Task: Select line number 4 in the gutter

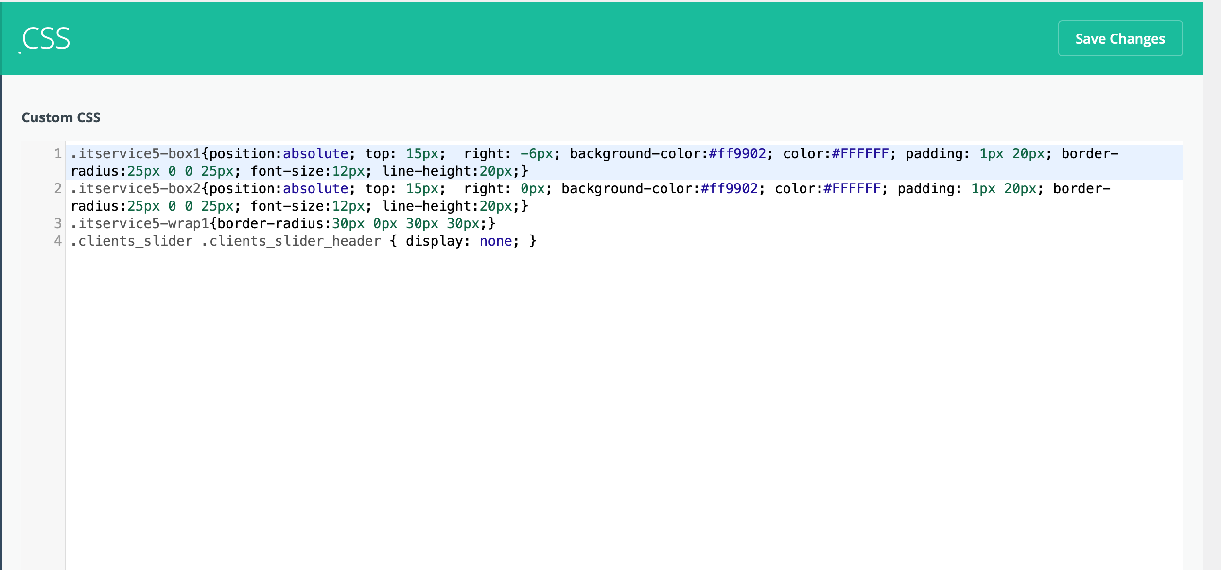Action: (x=58, y=241)
